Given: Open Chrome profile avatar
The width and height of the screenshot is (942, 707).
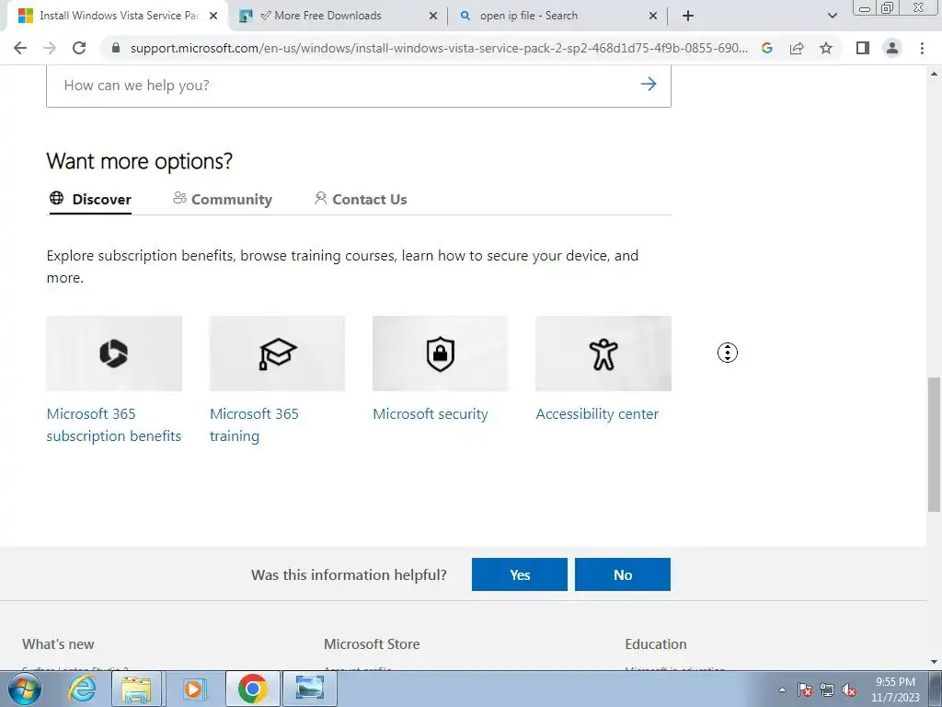Looking at the screenshot, I should tap(892, 48).
